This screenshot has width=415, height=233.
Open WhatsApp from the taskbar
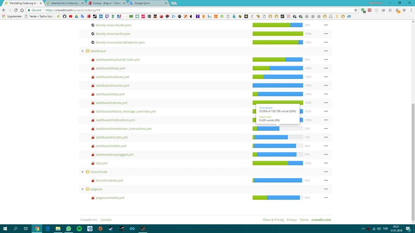[x=69, y=229]
